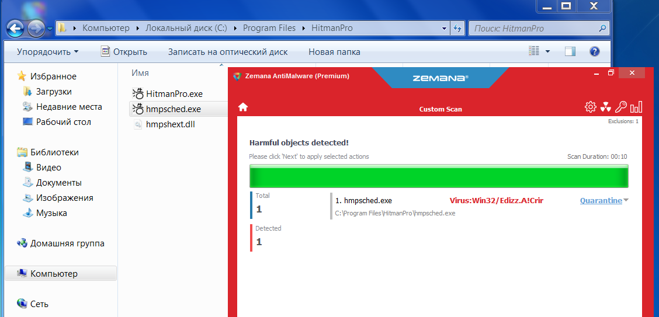
Task: Expand arrow after Program Files in breadcrumb
Action: (303, 29)
